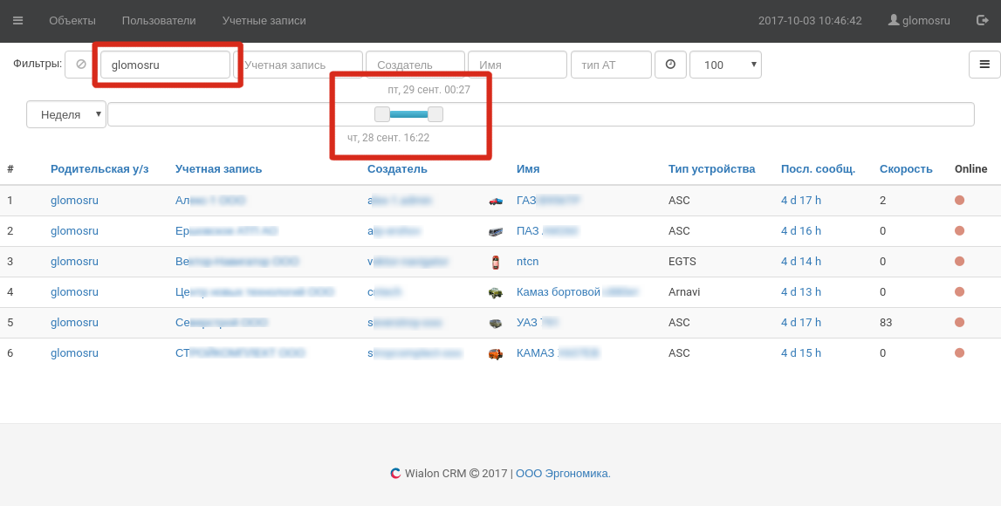Click the truck icon in row 1

[496, 201]
